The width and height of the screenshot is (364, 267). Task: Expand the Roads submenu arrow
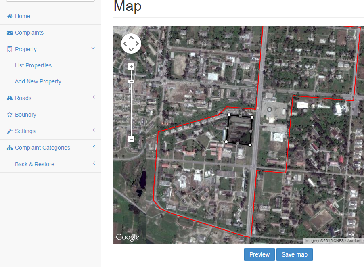(94, 97)
